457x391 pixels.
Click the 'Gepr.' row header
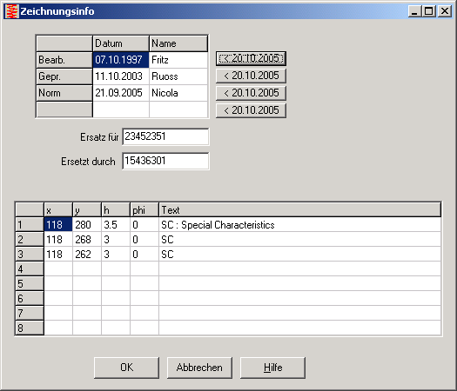[x=64, y=76]
